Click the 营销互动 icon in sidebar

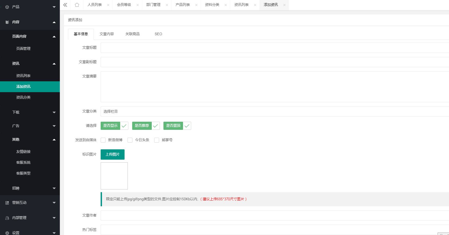point(7,203)
